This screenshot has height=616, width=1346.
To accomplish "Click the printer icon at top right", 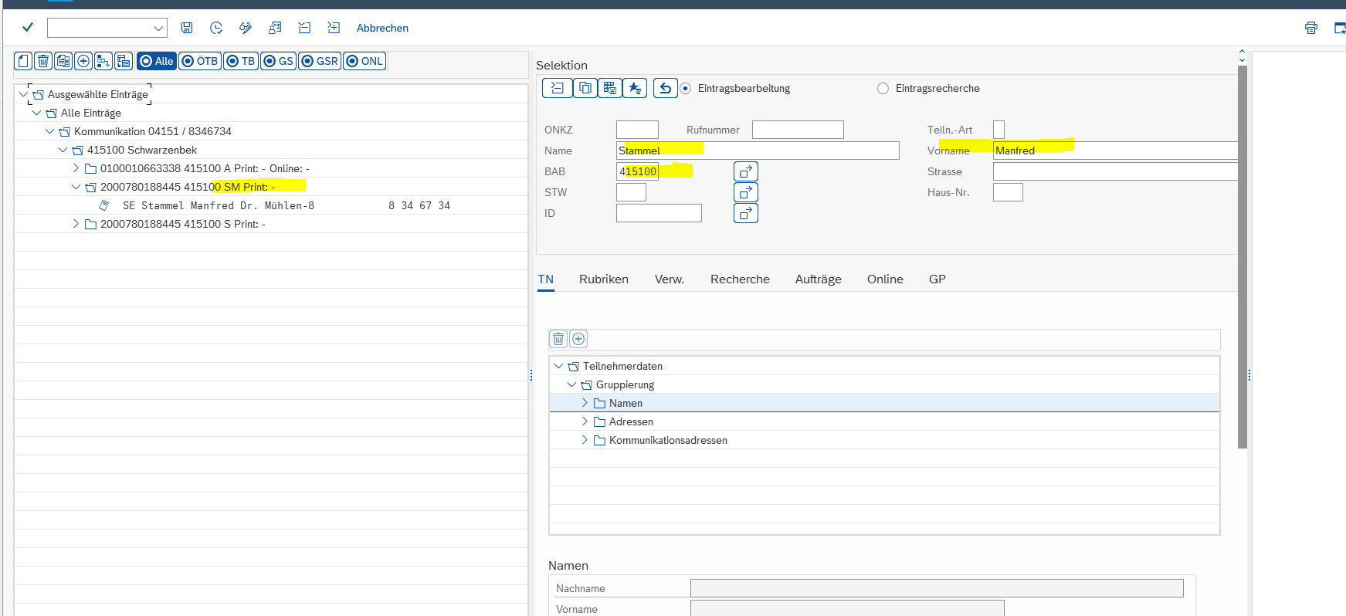I will pos(1311,28).
